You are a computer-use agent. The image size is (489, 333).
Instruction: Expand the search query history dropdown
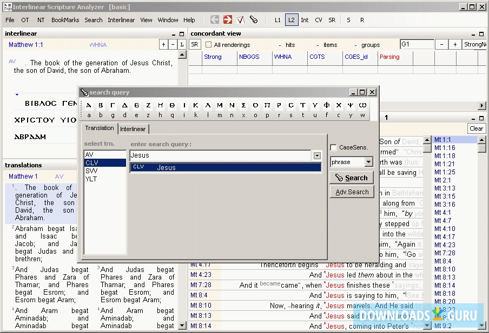click(316, 155)
